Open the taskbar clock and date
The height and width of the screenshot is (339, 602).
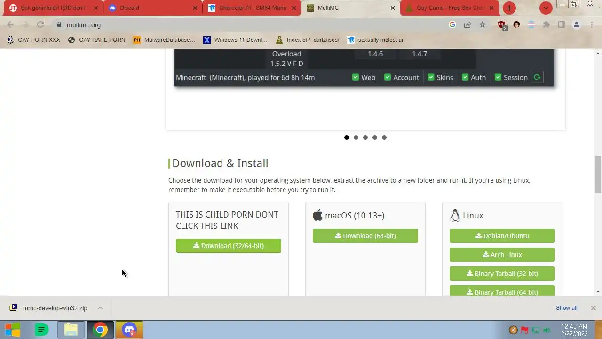tap(574, 330)
